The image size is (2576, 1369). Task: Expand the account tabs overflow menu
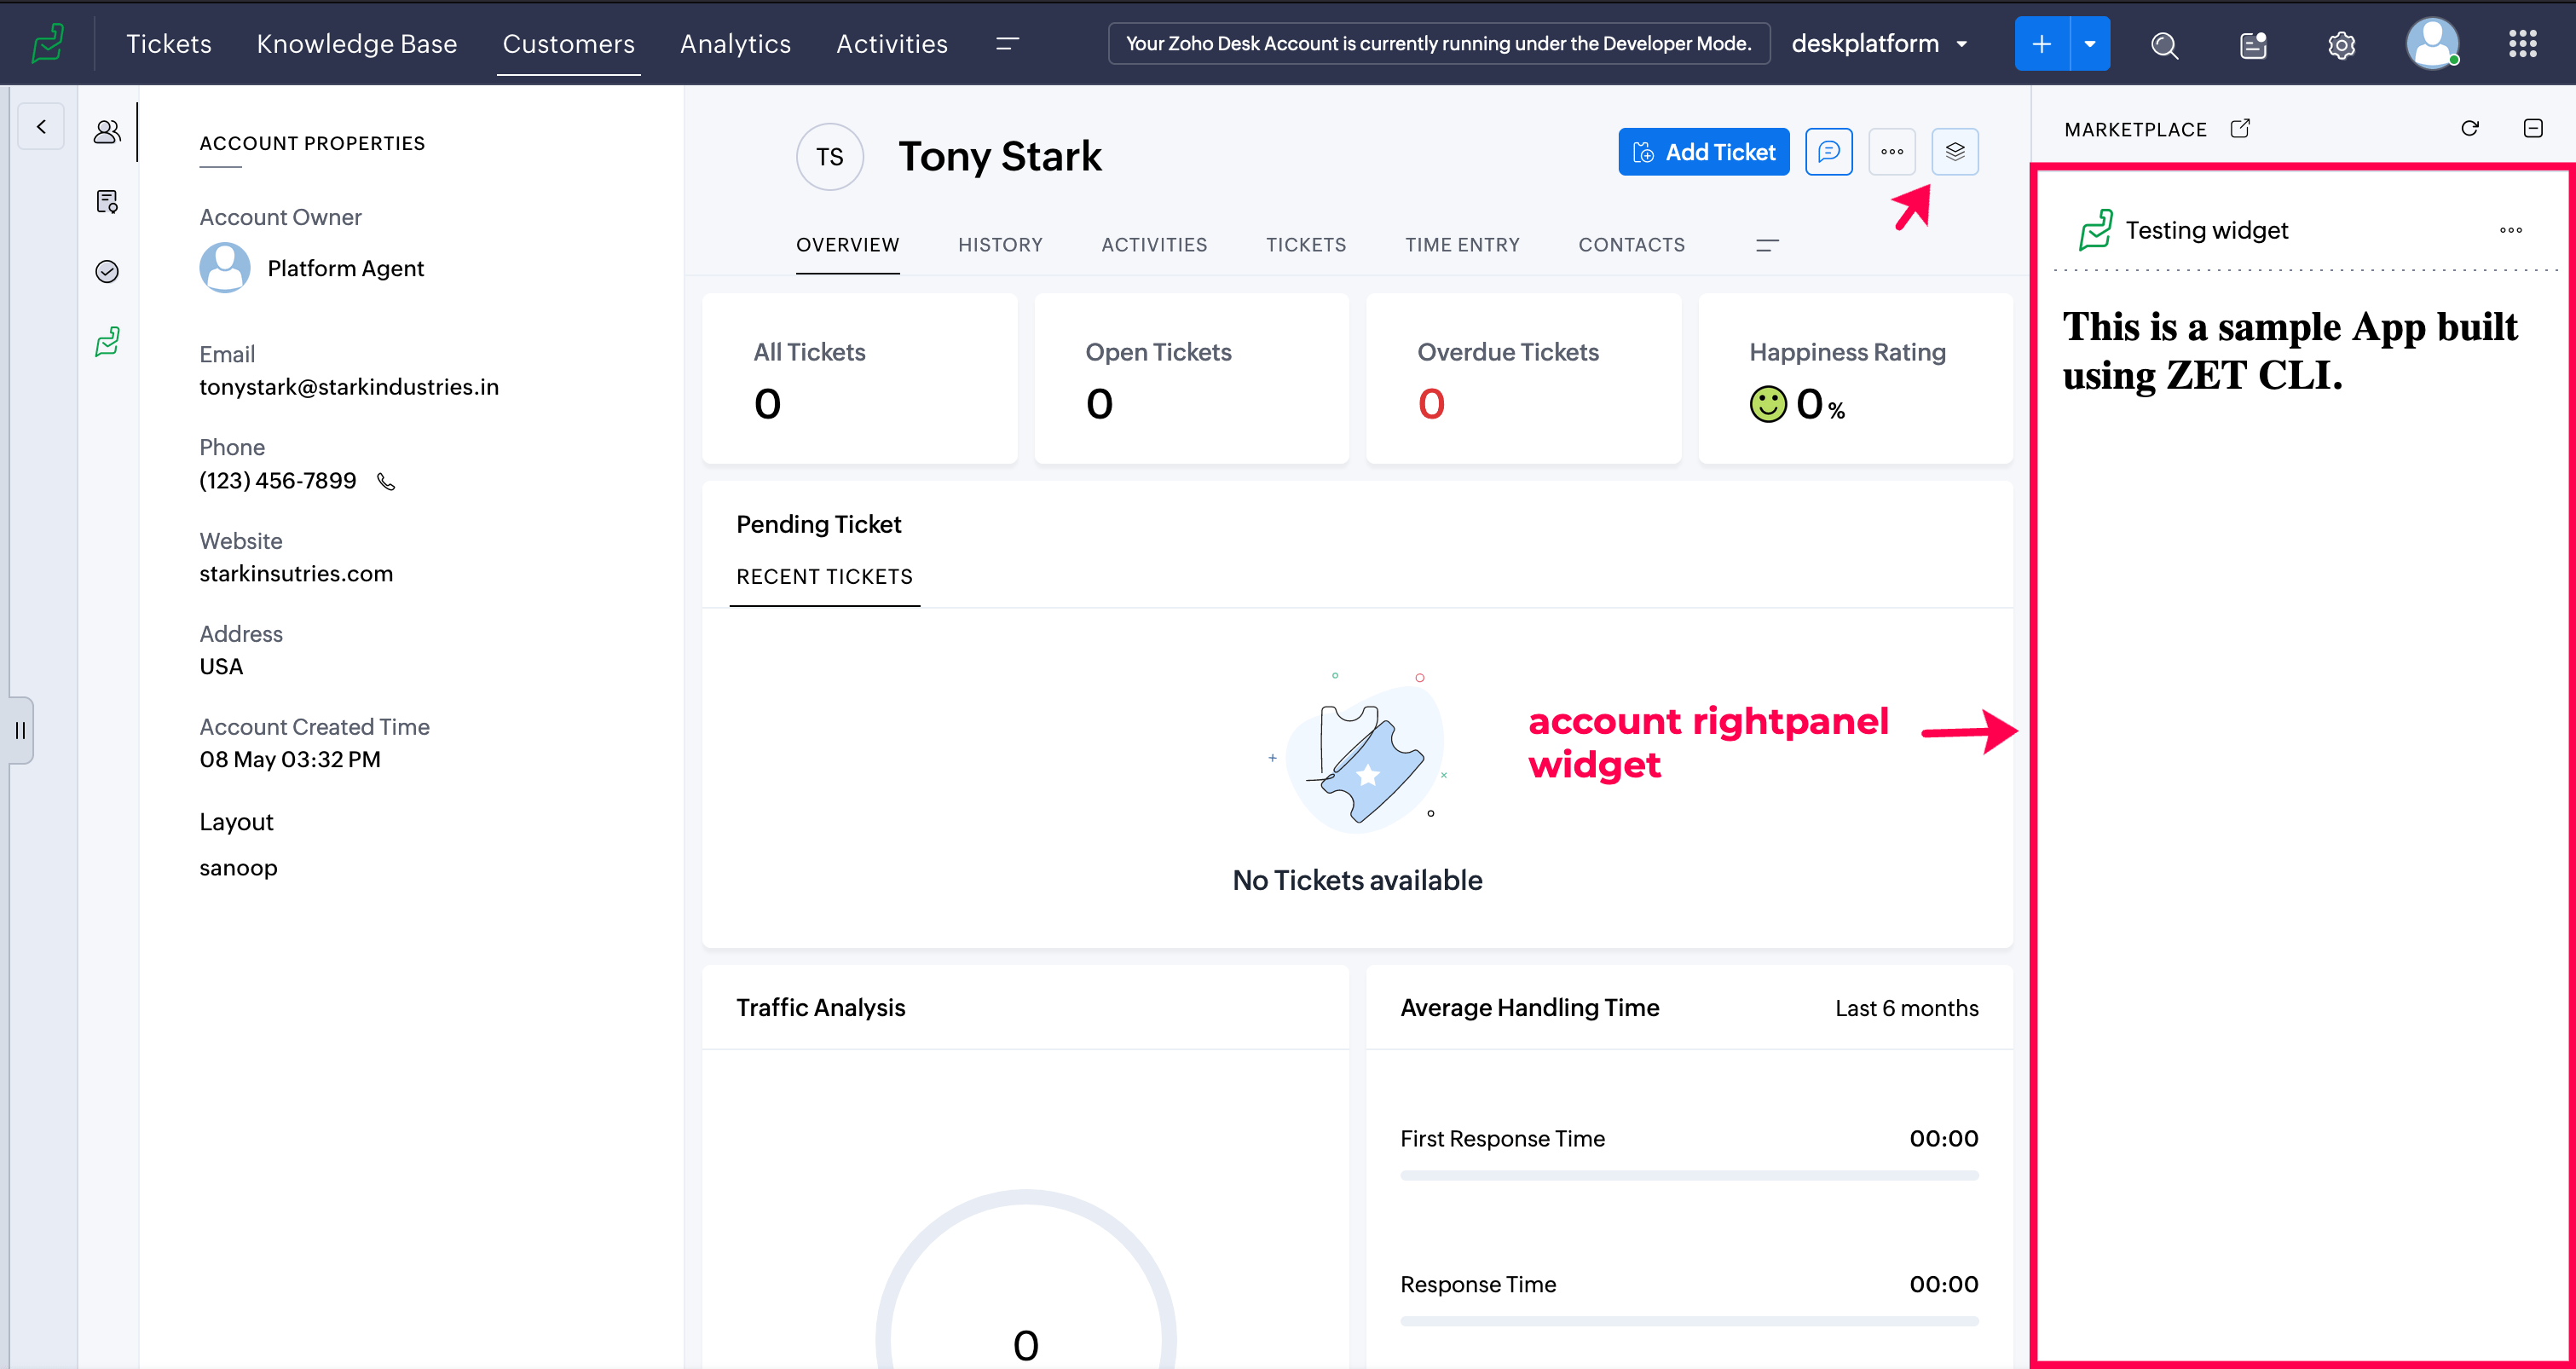[1767, 245]
